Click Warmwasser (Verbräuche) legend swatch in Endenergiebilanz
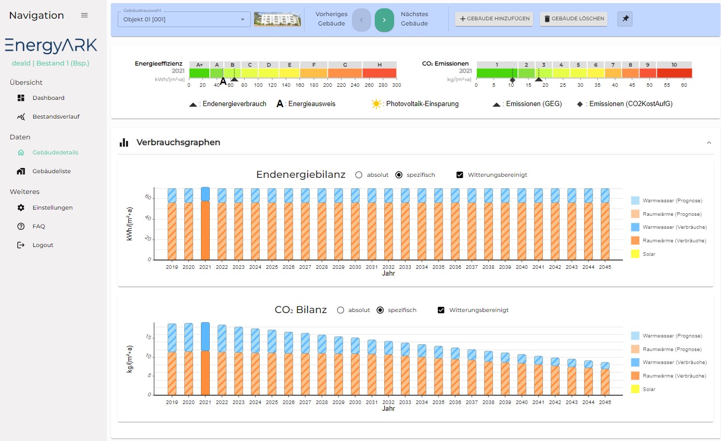This screenshot has height=441, width=721. click(x=635, y=227)
